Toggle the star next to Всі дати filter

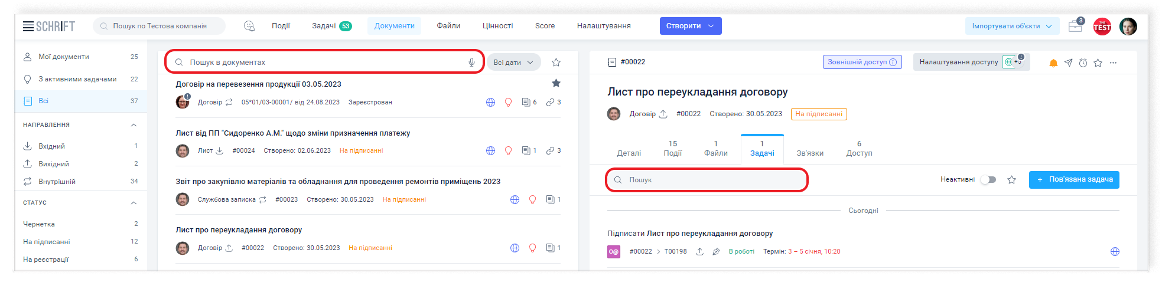pyautogui.click(x=556, y=63)
